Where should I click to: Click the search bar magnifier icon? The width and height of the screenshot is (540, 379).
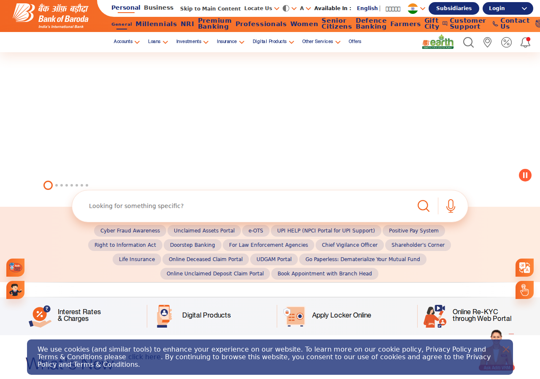point(424,206)
